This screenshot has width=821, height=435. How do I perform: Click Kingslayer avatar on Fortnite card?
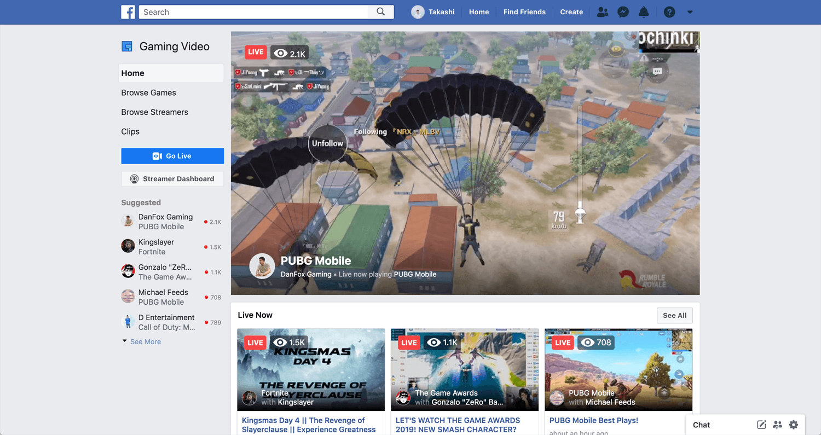[250, 398]
